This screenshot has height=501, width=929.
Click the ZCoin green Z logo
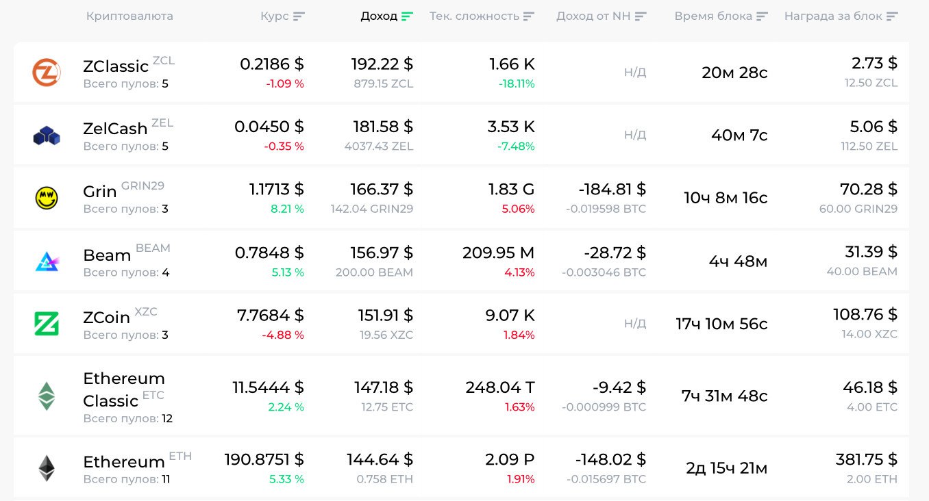point(47,324)
